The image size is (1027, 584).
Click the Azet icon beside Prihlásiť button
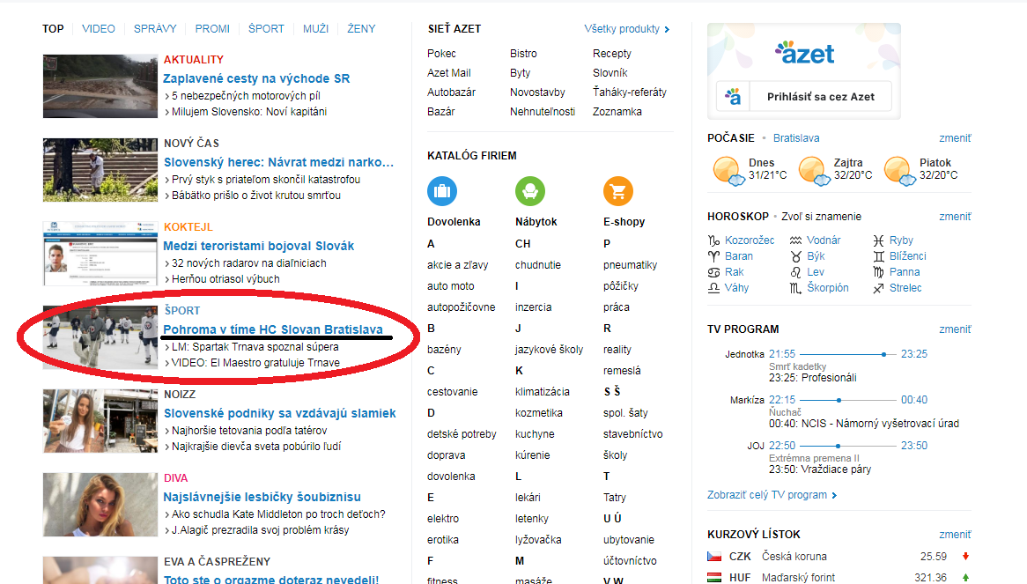point(733,97)
